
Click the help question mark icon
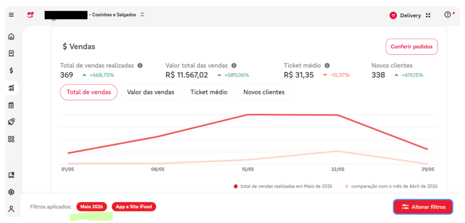[447, 15]
